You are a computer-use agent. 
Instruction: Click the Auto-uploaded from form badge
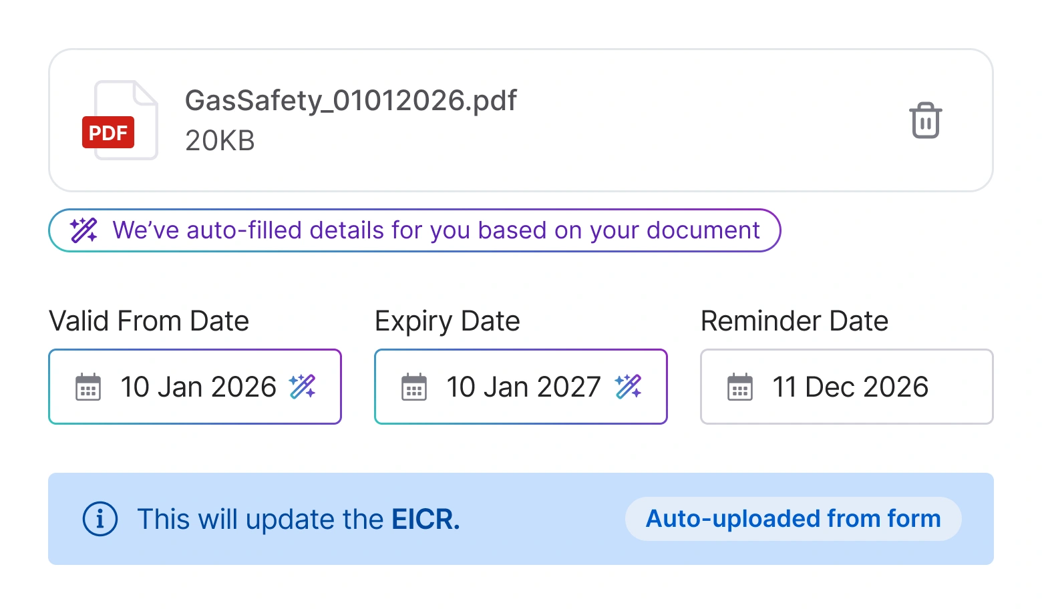coord(793,519)
